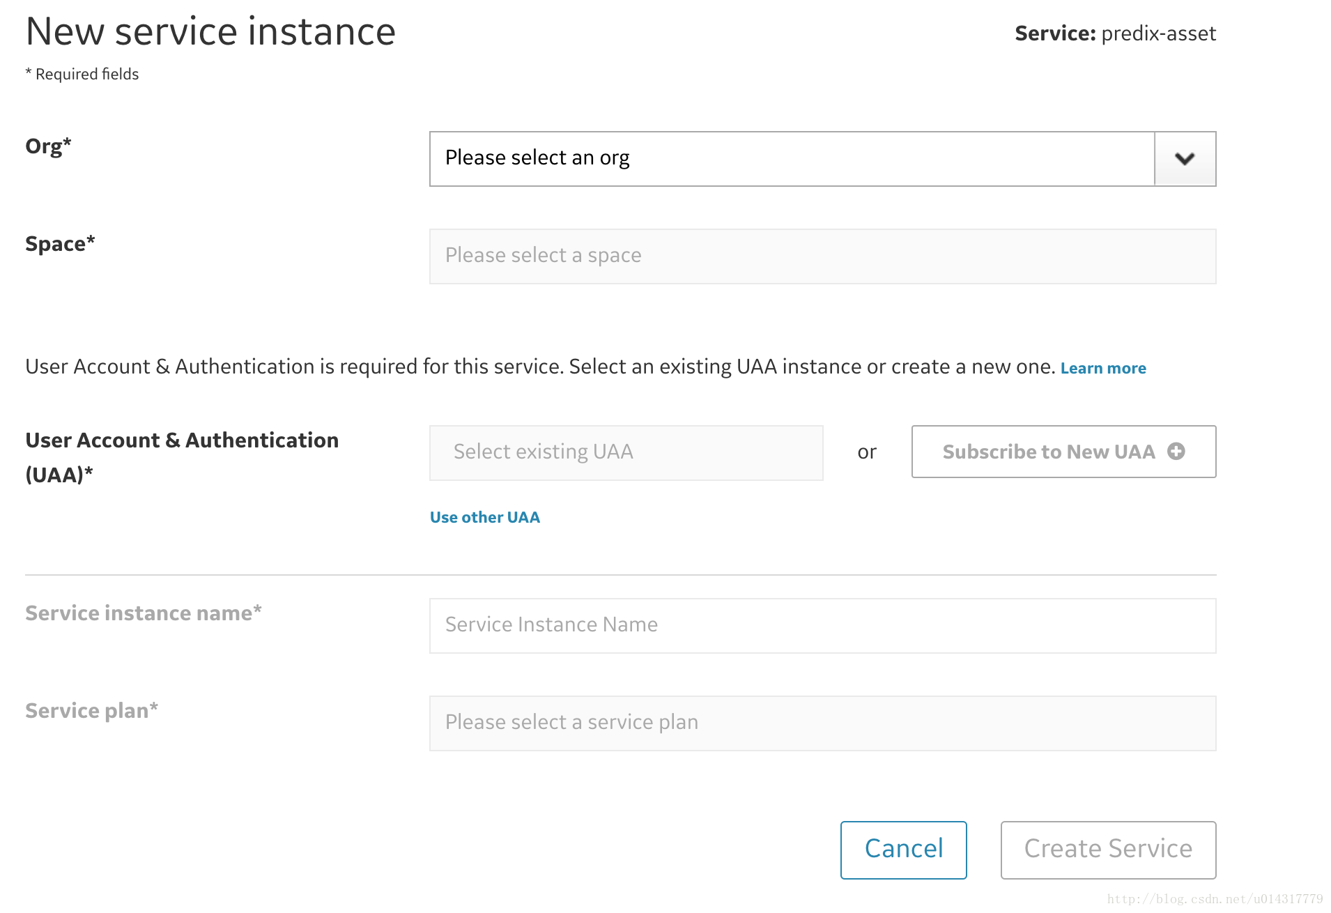
Task: Click the 'Please select an org' field
Action: coord(823,159)
